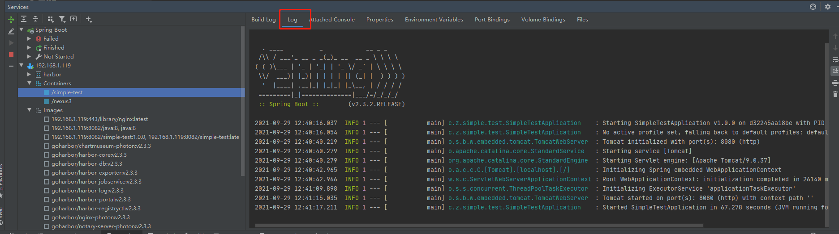The image size is (839, 234).
Task: Select goharbor/nginx-photon:v2.3.3 image
Action: 90,217
